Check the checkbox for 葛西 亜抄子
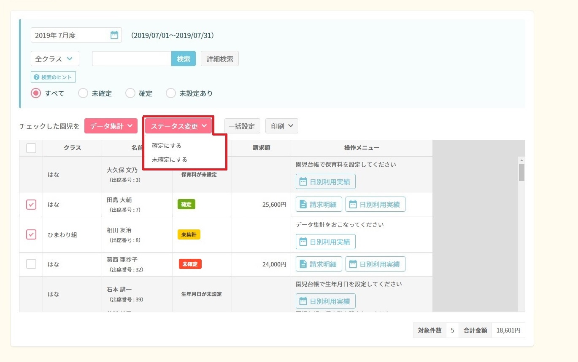 31,264
